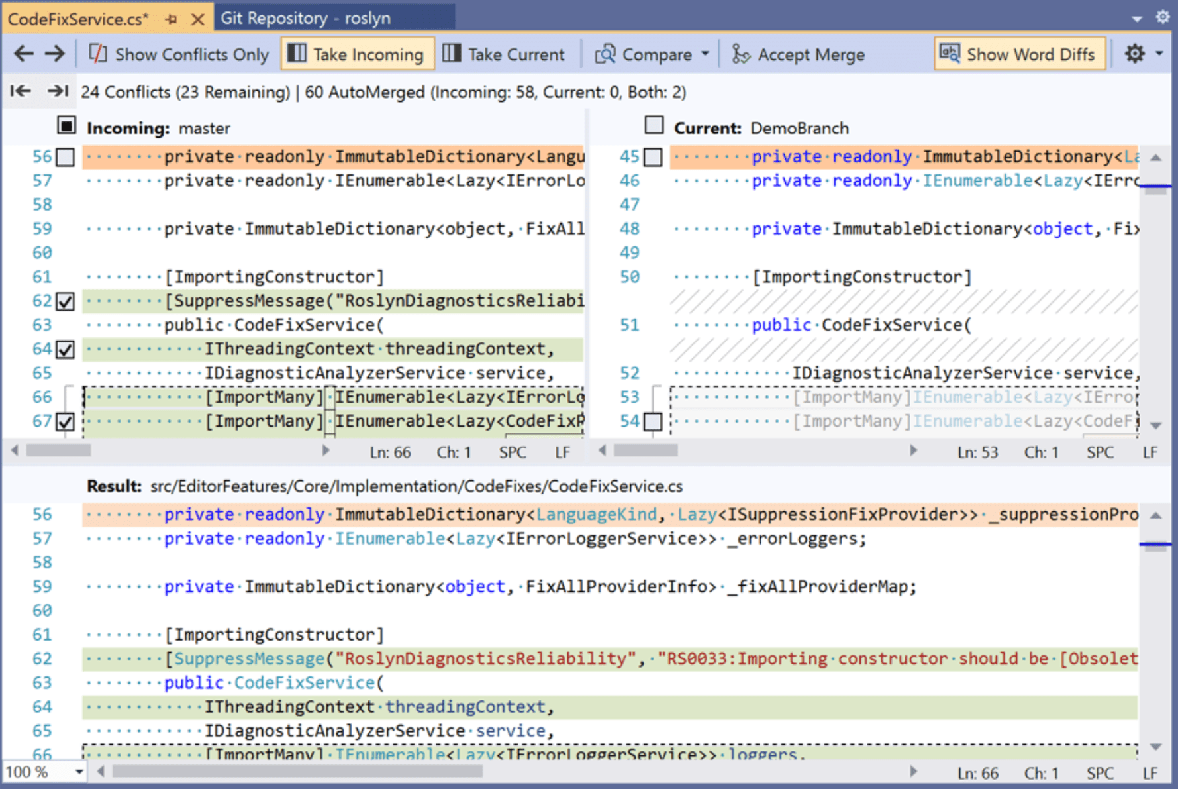Toggle the Incoming master header checkbox
The width and height of the screenshot is (1178, 789).
click(x=66, y=125)
